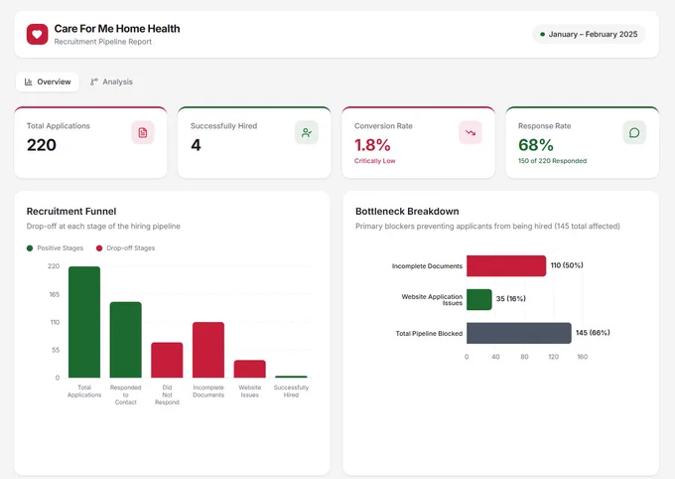The height and width of the screenshot is (479, 675).
Task: Click the Recruitment Pipeline Report subtitle
Action: point(103,42)
